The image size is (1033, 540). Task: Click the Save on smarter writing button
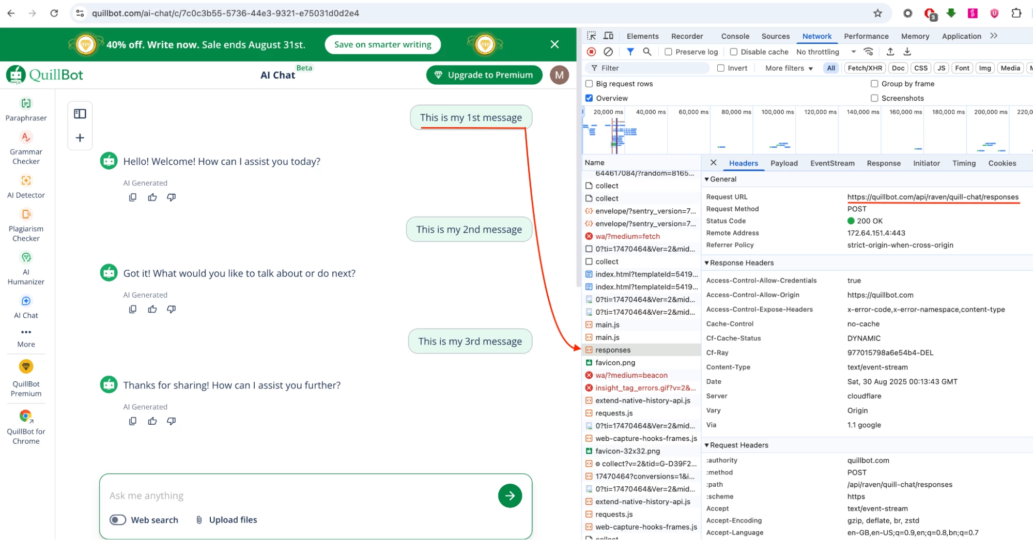[x=382, y=44]
